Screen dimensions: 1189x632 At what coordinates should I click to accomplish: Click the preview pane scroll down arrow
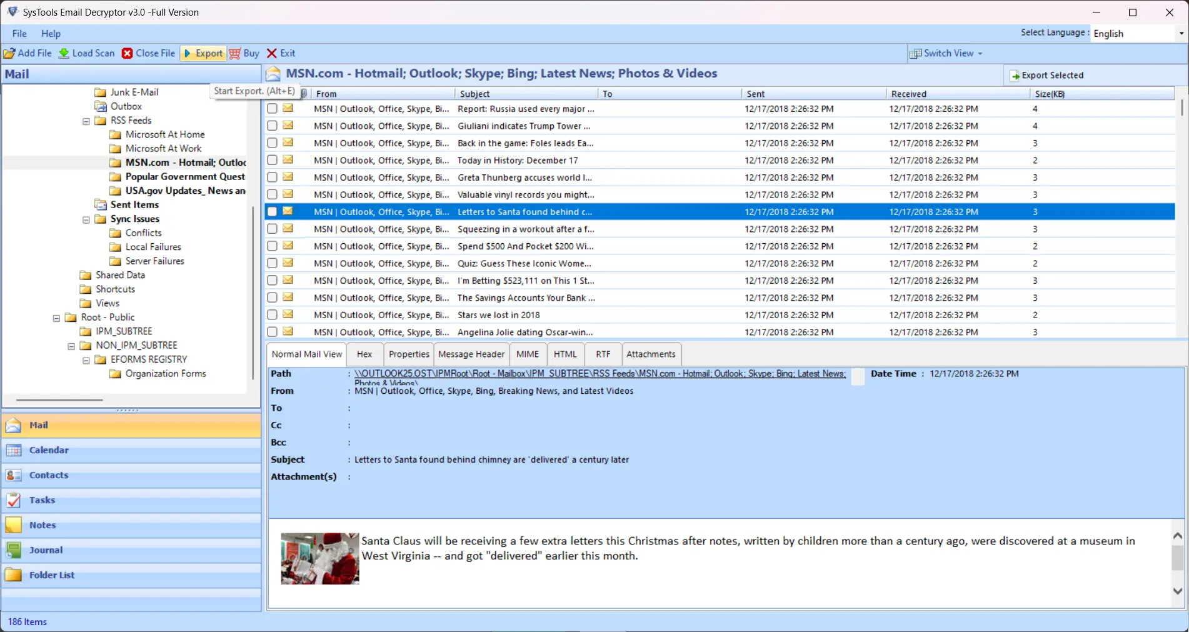point(1178,591)
